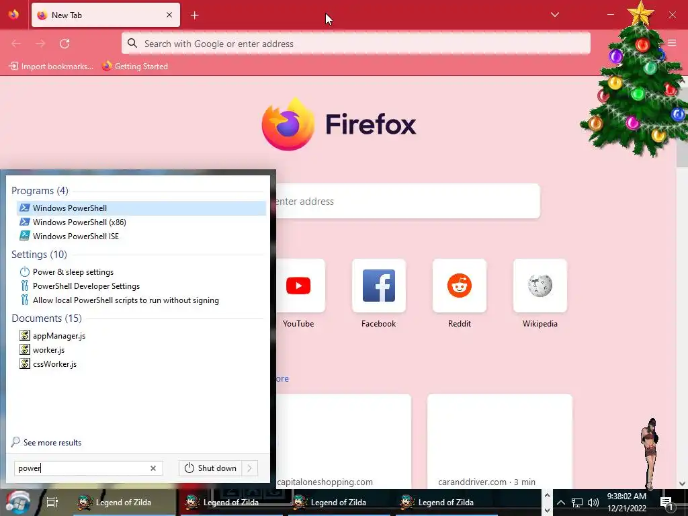Click the network tray icon
Screen dimensions: 688x516
tap(577, 503)
